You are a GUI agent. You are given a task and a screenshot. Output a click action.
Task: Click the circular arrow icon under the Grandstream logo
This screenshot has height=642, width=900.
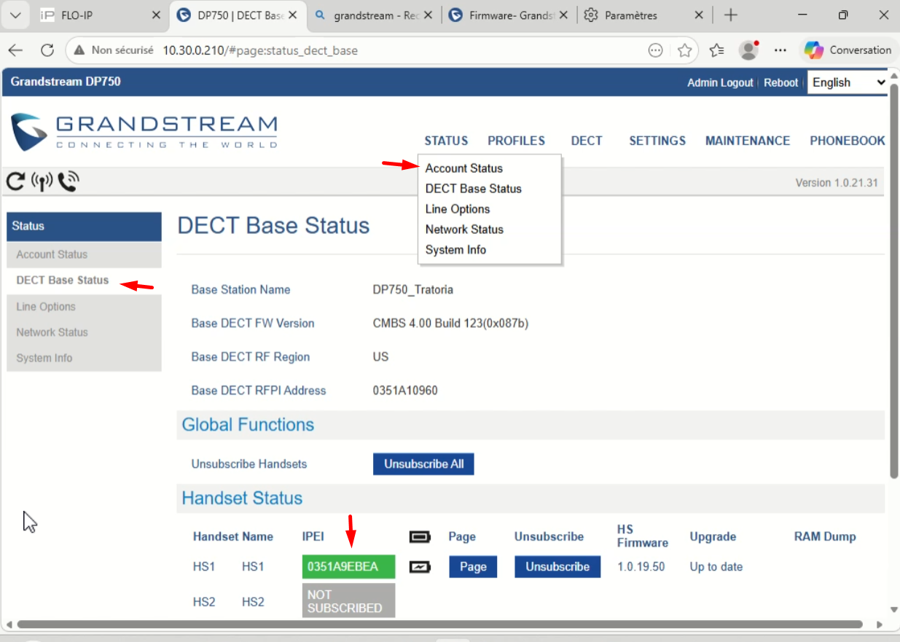tap(15, 181)
